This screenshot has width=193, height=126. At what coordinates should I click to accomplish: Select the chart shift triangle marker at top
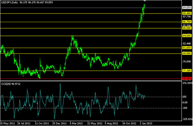(x=145, y=1)
